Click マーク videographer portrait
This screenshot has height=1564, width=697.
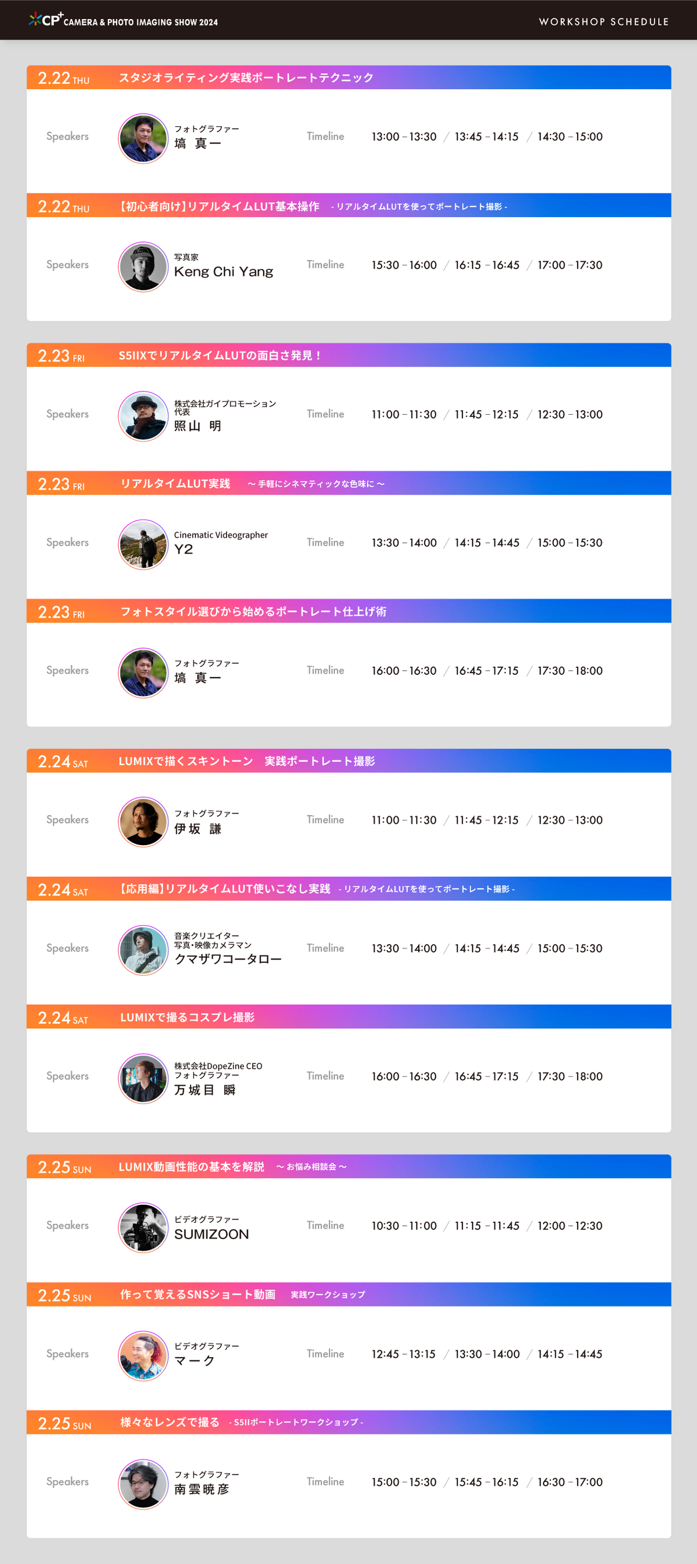click(143, 1355)
